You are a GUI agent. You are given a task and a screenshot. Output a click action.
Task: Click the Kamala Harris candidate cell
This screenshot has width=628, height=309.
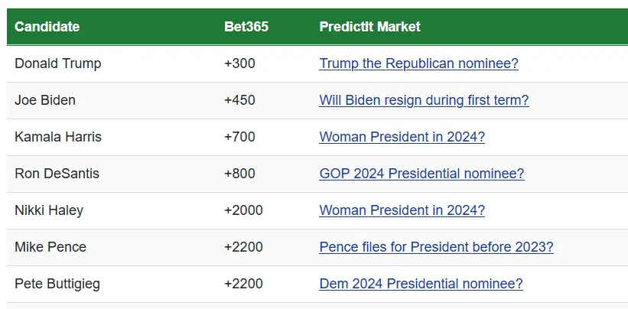58,137
